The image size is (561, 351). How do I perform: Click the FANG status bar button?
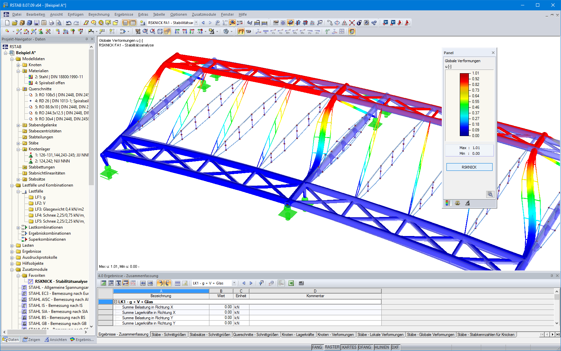tap(317, 347)
